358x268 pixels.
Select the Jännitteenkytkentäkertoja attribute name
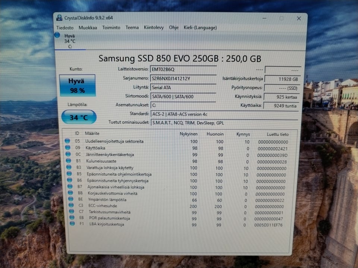click(x=110, y=154)
